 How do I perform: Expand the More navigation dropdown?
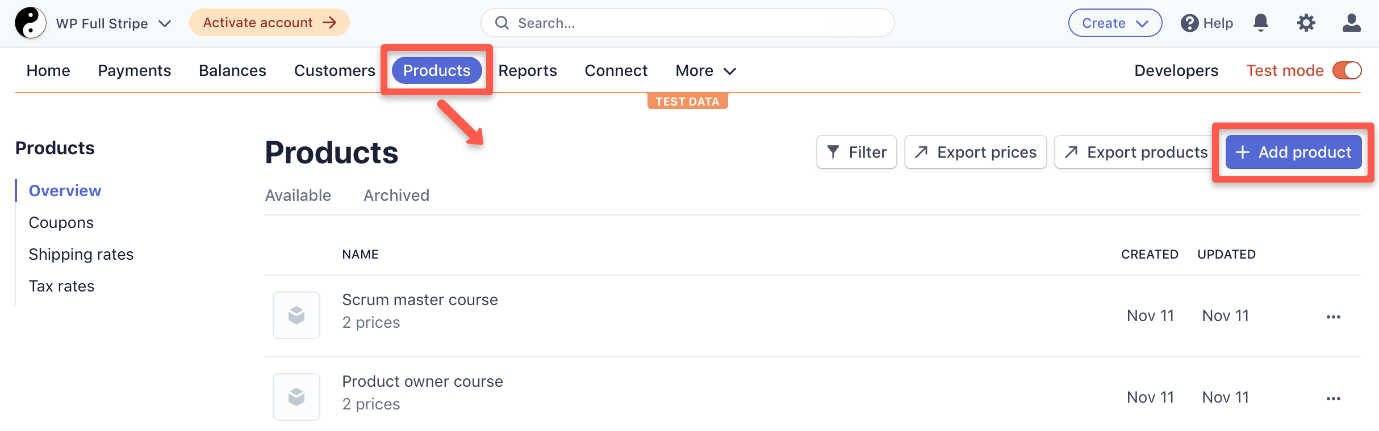click(x=705, y=70)
